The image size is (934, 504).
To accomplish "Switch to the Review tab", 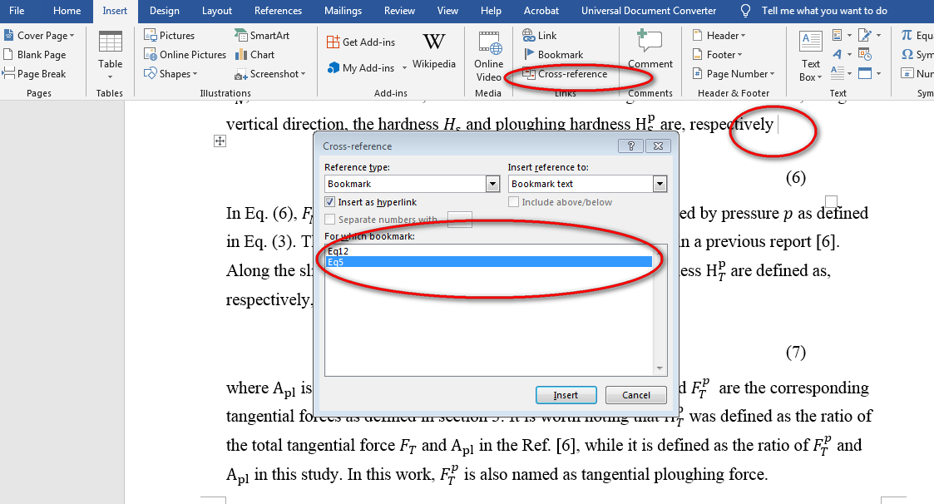I will click(x=400, y=11).
